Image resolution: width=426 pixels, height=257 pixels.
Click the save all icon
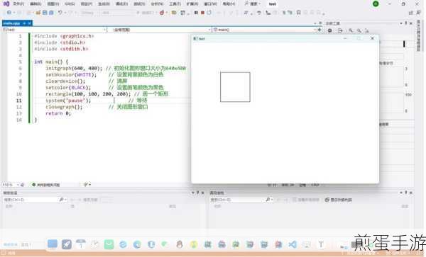(x=51, y=13)
